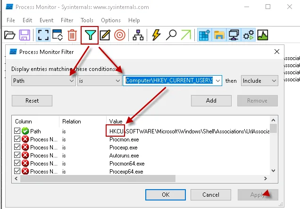Open the Tools menu

[x=87, y=20]
